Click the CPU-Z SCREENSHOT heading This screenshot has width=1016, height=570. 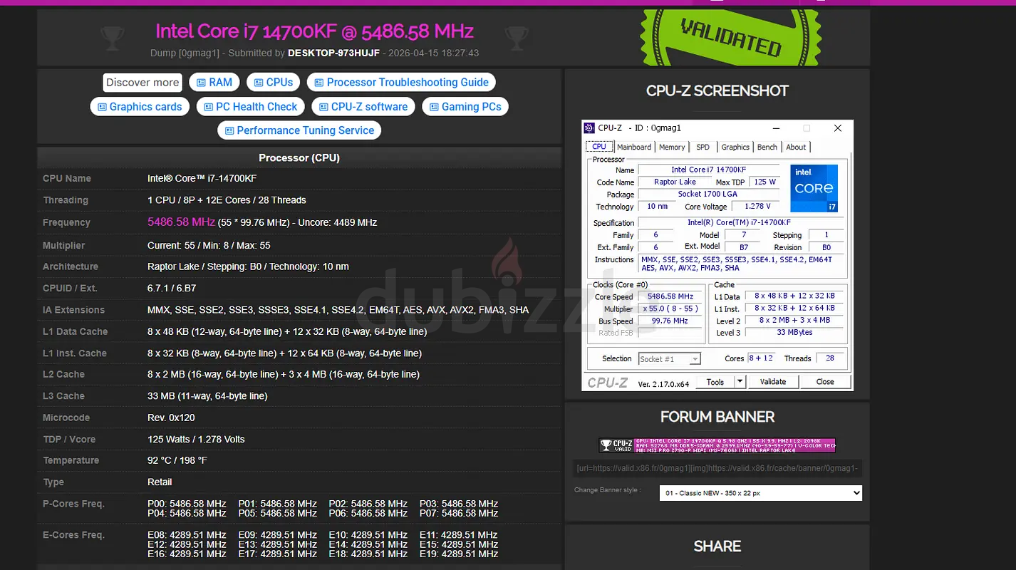pyautogui.click(x=717, y=91)
